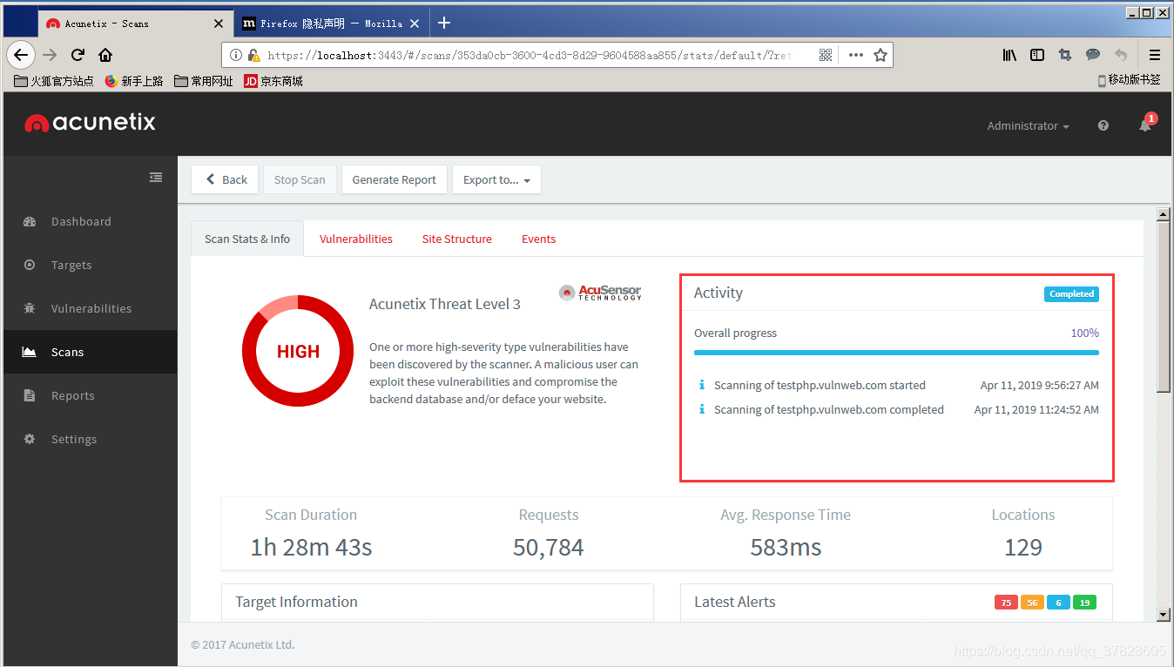This screenshot has width=1174, height=667.
Task: Click the chat bubble toolbar icon
Action: (1093, 55)
